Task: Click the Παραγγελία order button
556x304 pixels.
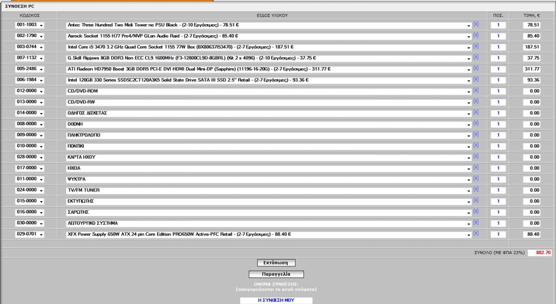Action: [x=276, y=274]
